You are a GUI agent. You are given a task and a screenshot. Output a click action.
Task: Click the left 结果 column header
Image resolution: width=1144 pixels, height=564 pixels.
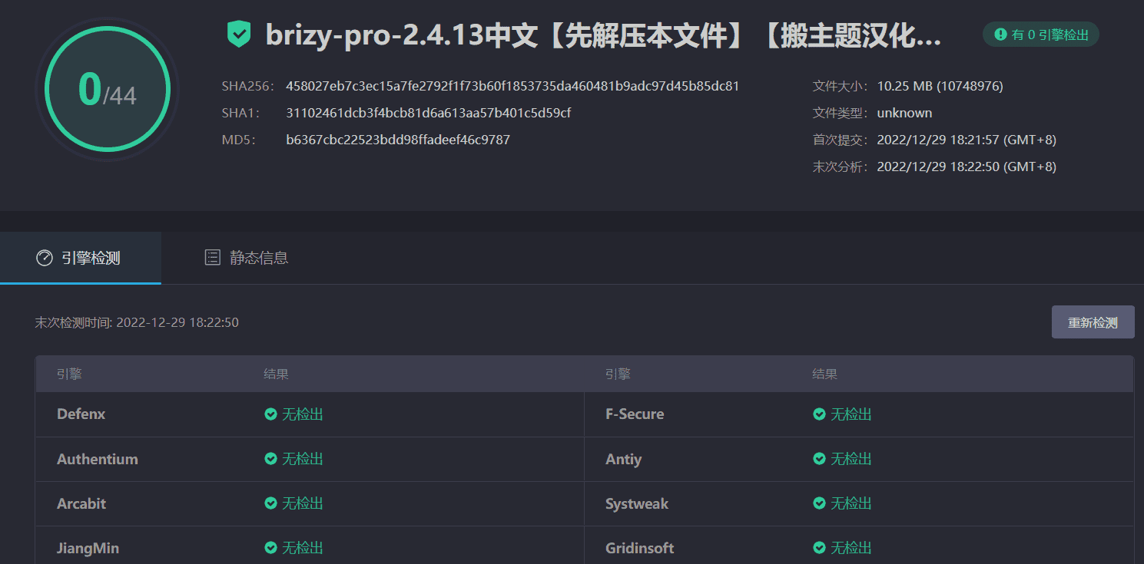pyautogui.click(x=277, y=374)
